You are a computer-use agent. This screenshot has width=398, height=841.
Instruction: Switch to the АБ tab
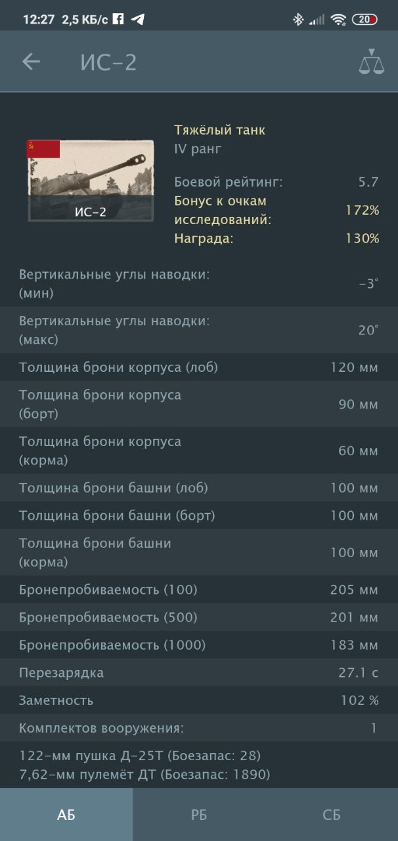point(66,815)
